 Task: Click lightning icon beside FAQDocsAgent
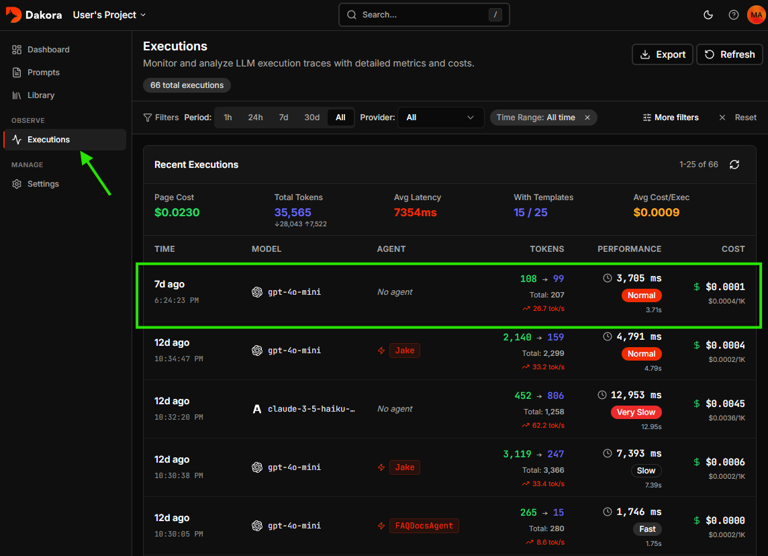pyautogui.click(x=381, y=526)
